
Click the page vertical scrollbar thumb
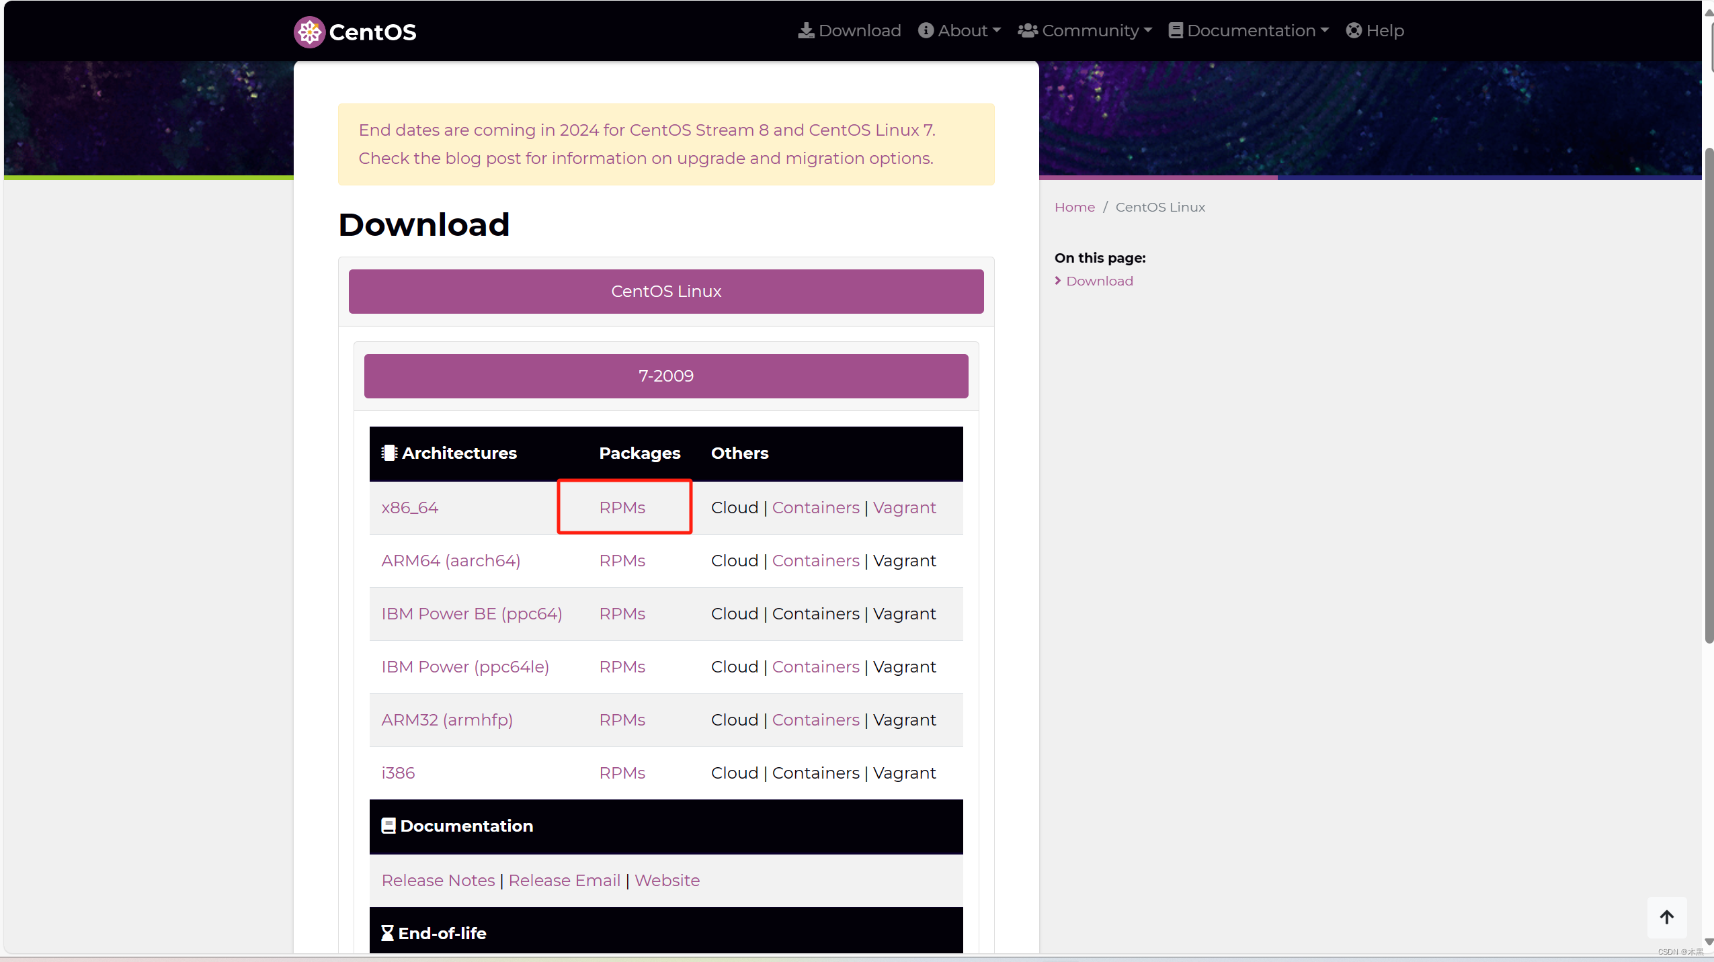click(1708, 396)
